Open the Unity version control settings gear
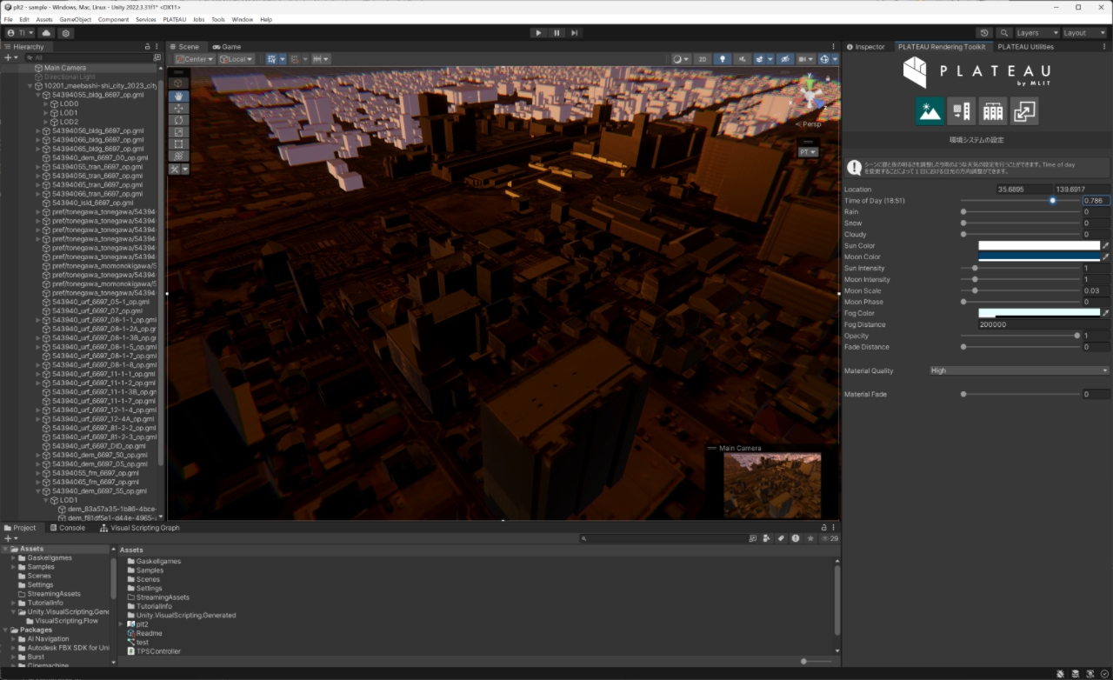 [x=66, y=33]
